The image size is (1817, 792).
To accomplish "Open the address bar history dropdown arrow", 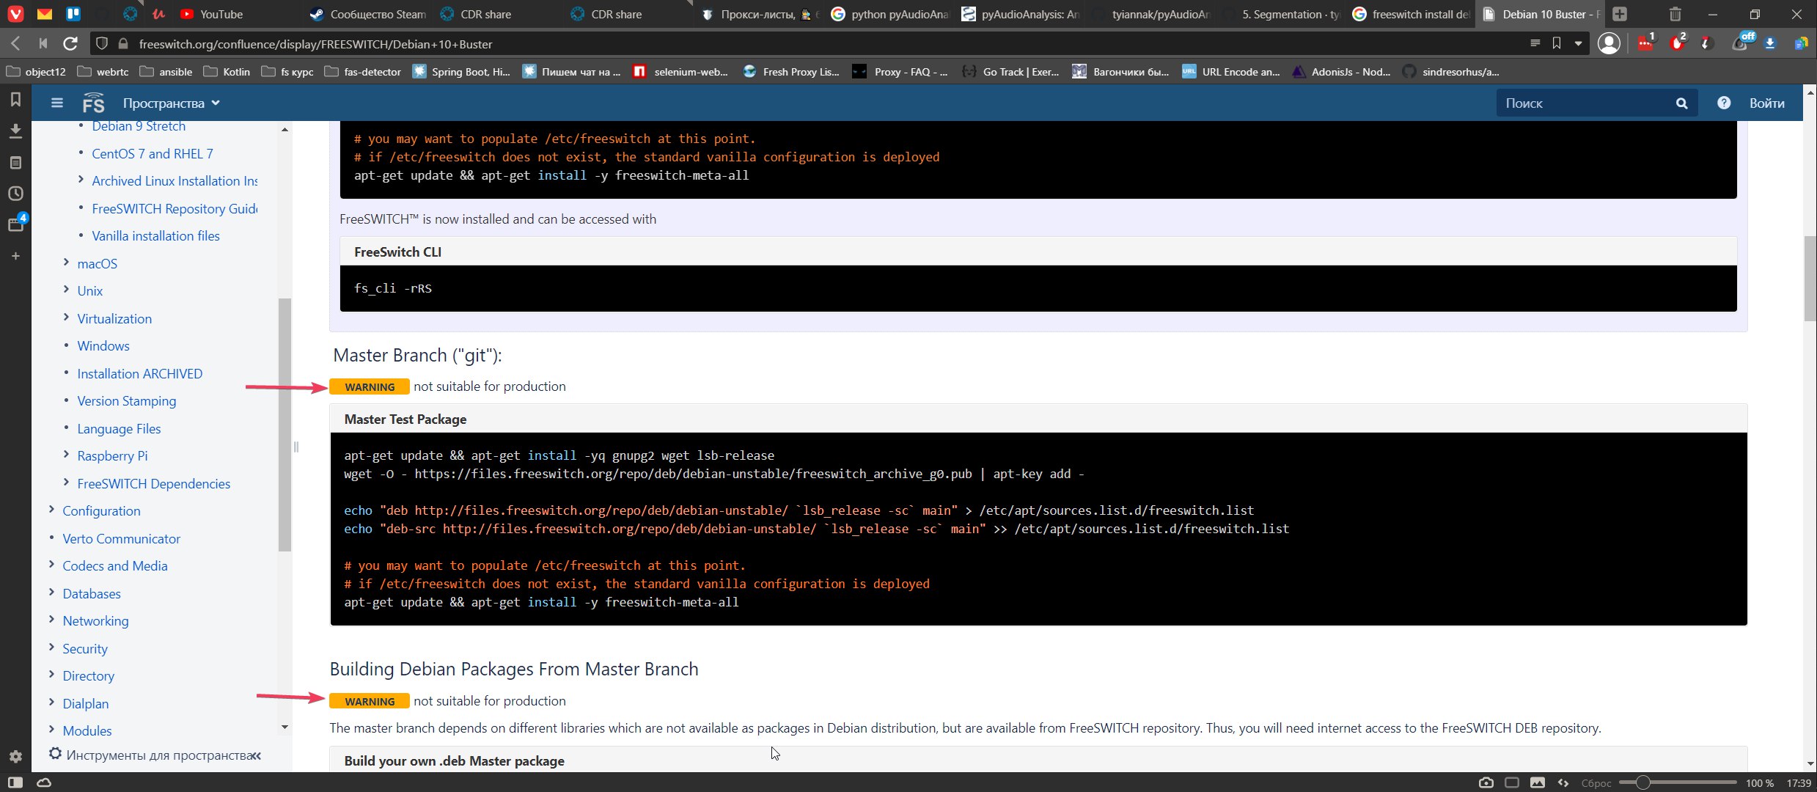I will point(1578,44).
